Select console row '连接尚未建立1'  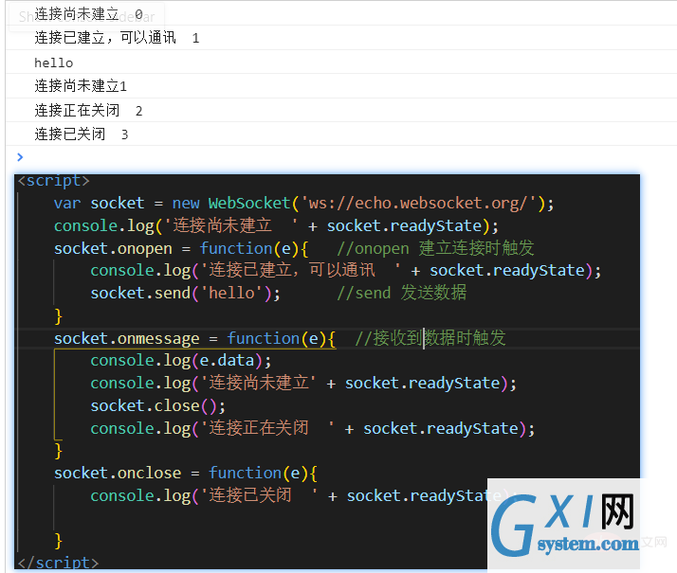click(341, 86)
